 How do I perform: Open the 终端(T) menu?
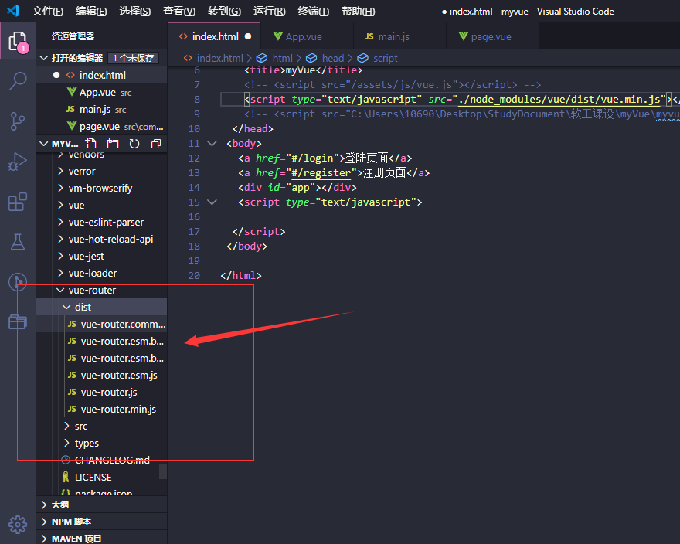click(313, 12)
